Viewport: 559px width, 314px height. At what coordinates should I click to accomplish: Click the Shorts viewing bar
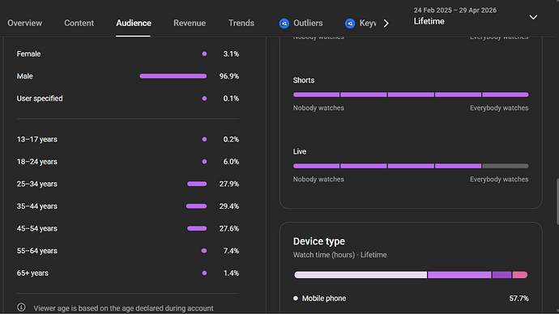411,95
